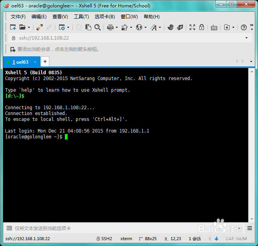Toggle full screen mode icon
Screen dimensions: 258x246
[192, 27]
